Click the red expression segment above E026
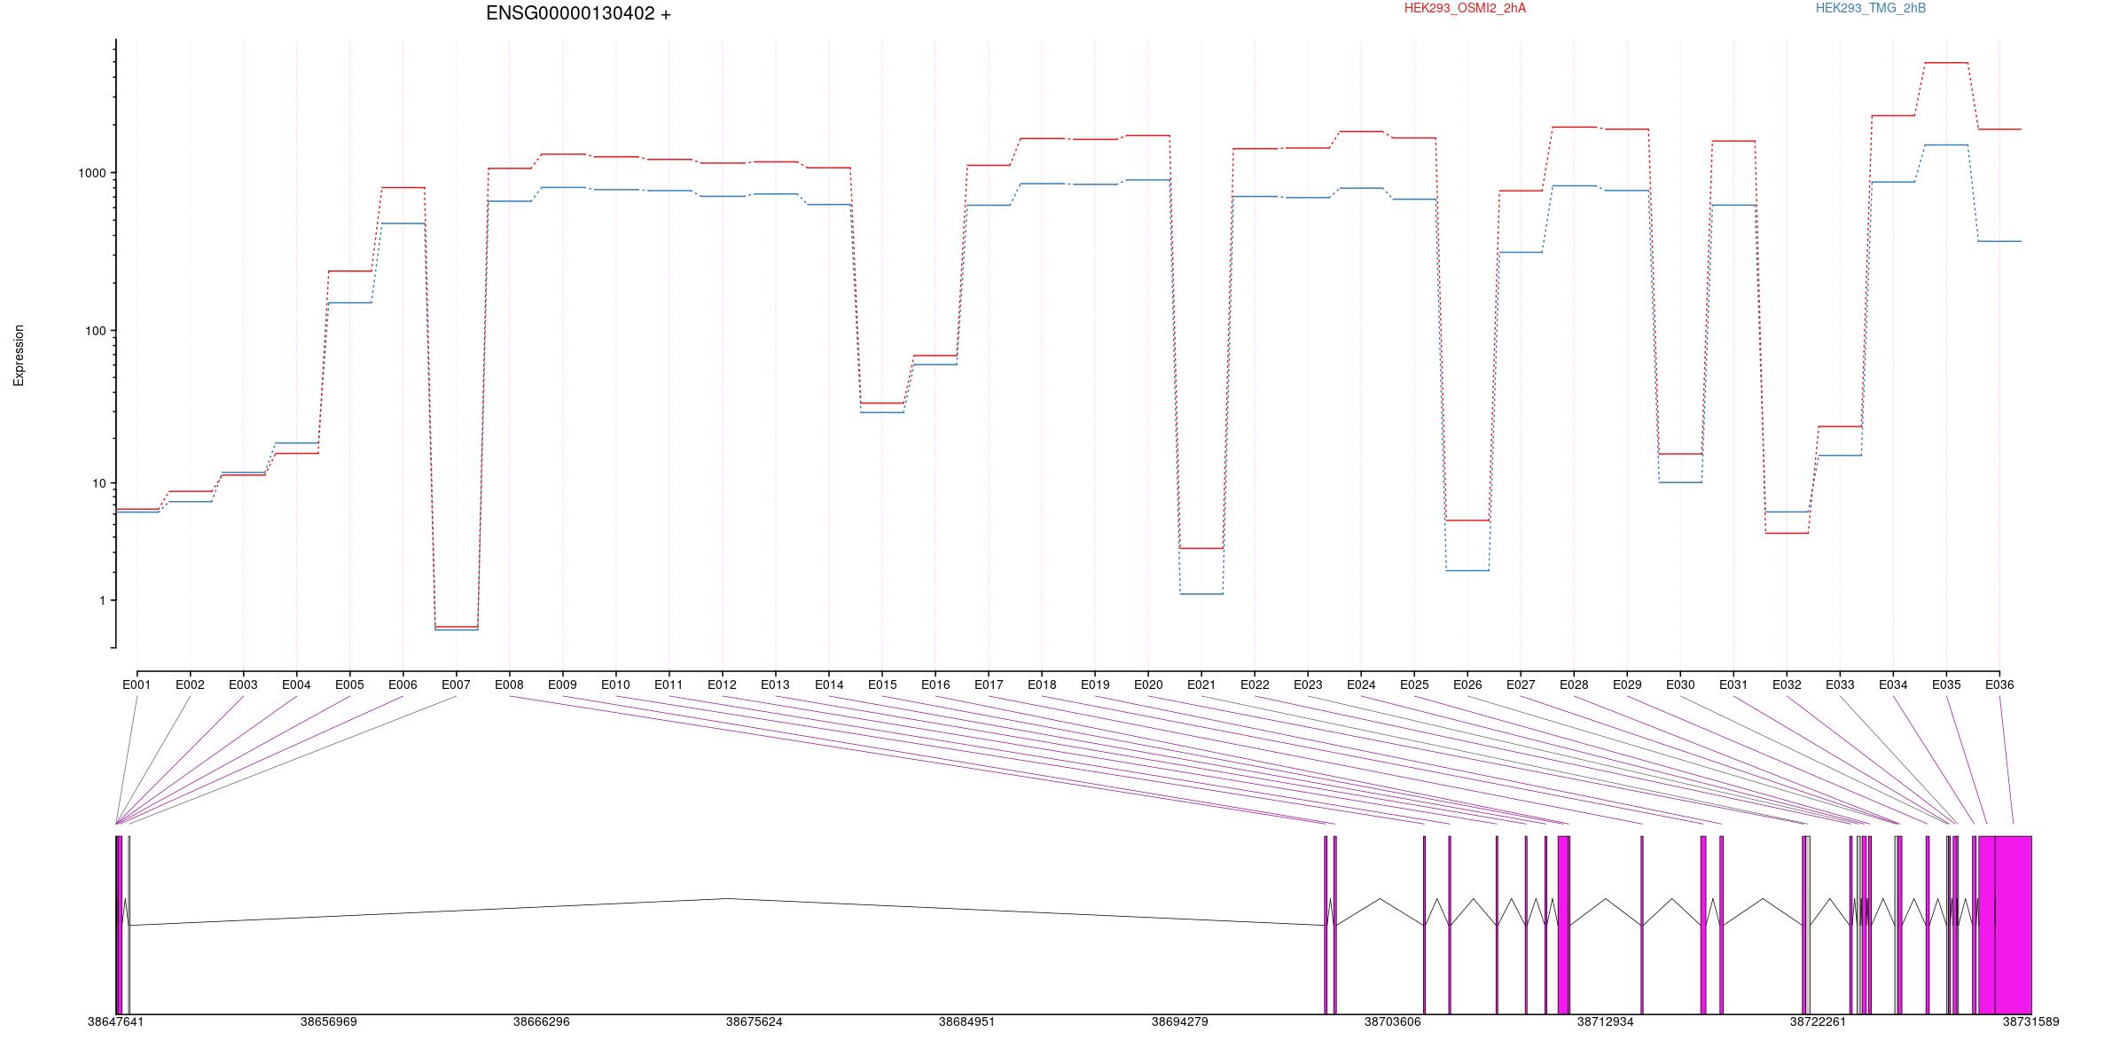Image resolution: width=2128 pixels, height=1064 pixels. [x=1467, y=520]
